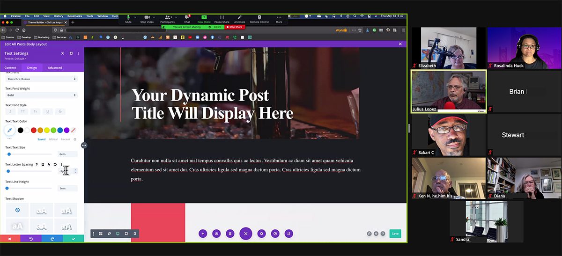The height and width of the screenshot is (256, 562).
Task: Switch to the Advanced tab
Action: click(x=55, y=68)
